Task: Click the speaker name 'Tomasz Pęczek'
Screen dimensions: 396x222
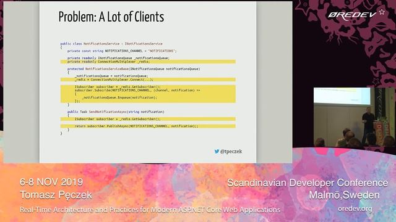Action: [x=56, y=195]
